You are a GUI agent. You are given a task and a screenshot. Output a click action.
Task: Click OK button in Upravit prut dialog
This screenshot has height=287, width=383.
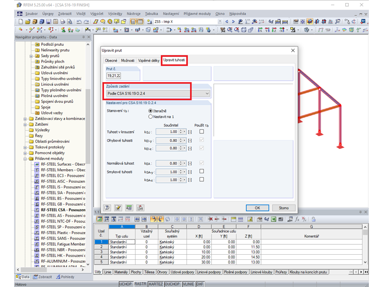point(258,208)
